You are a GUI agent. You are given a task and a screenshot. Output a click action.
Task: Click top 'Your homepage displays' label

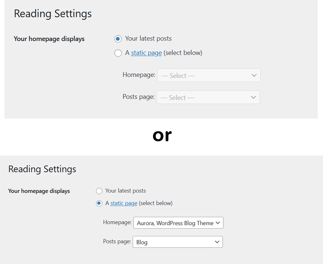coord(49,39)
